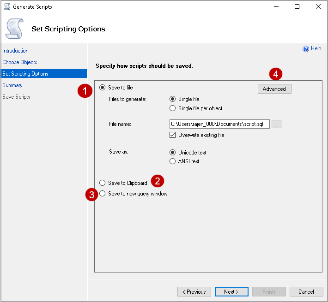The height and width of the screenshot is (302, 328).
Task: Click the blue Help question mark icon
Action: coord(306,49)
